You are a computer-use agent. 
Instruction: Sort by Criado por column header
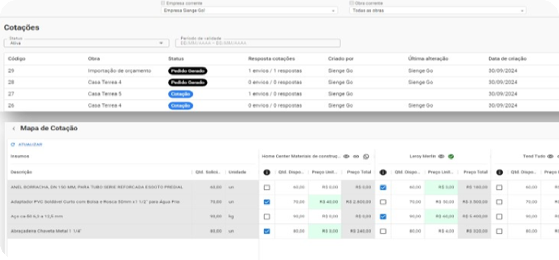(341, 59)
